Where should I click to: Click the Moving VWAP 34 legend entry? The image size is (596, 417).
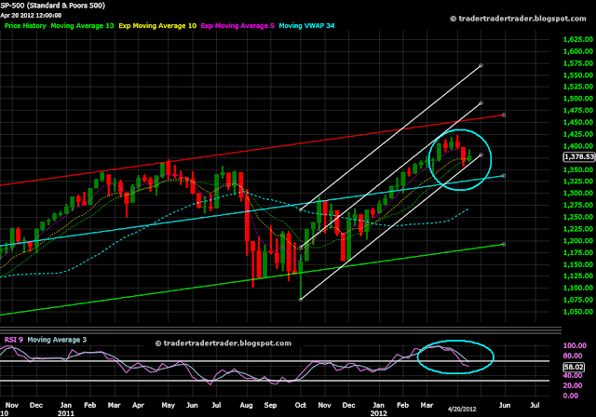tap(306, 26)
